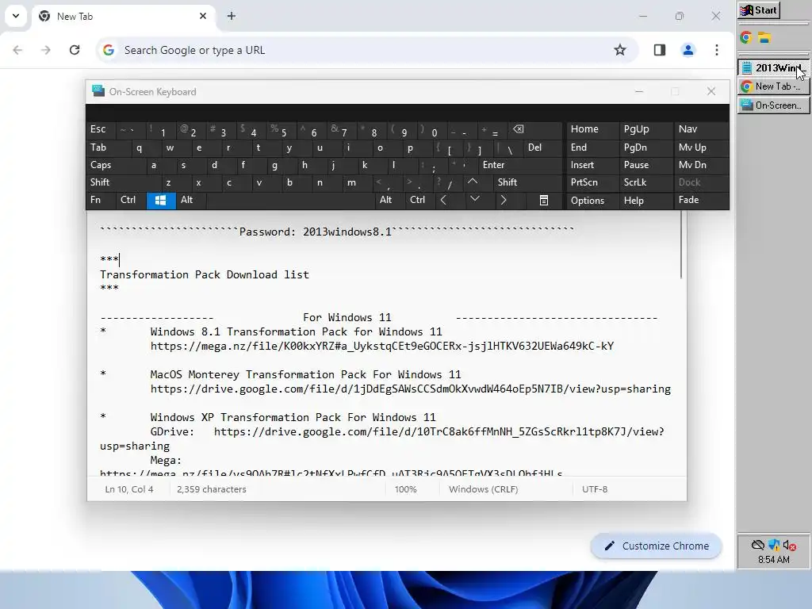
Task: Open Chrome three-dot menu
Action: [717, 50]
